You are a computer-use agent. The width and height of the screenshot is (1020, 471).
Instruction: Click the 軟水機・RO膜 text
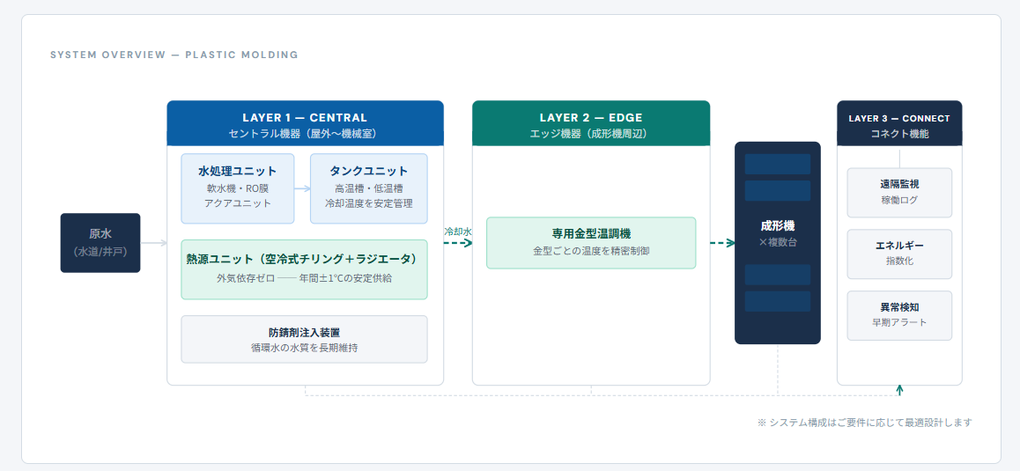click(x=238, y=188)
